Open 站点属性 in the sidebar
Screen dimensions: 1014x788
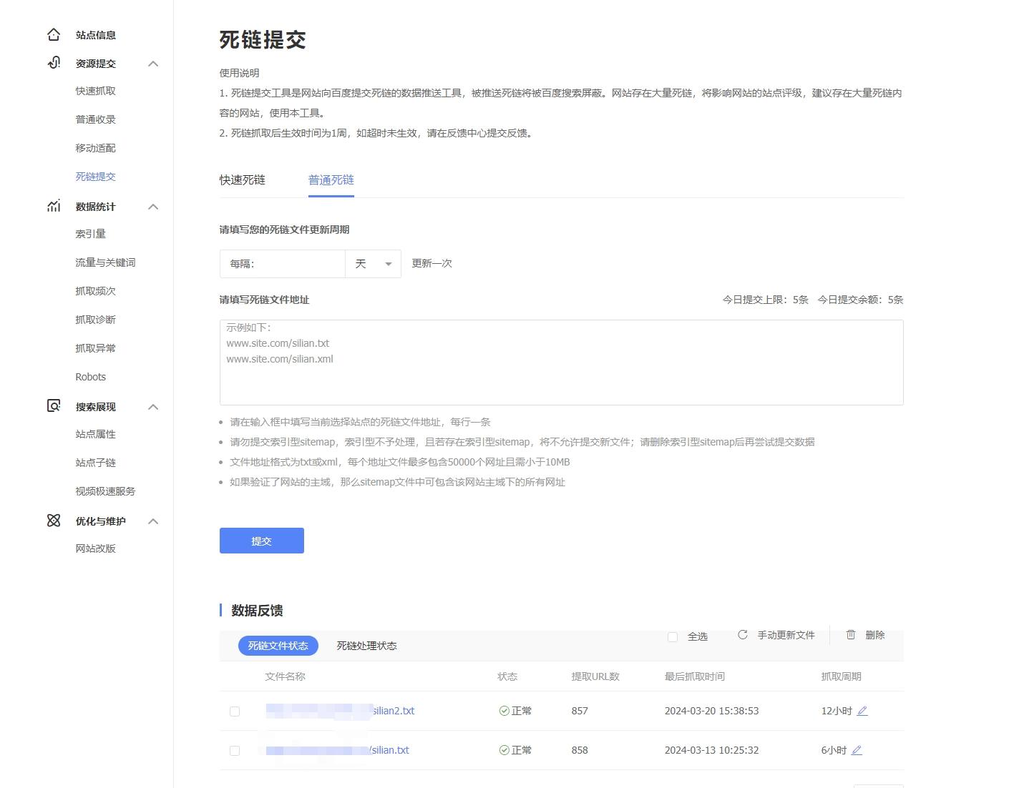[x=96, y=434]
